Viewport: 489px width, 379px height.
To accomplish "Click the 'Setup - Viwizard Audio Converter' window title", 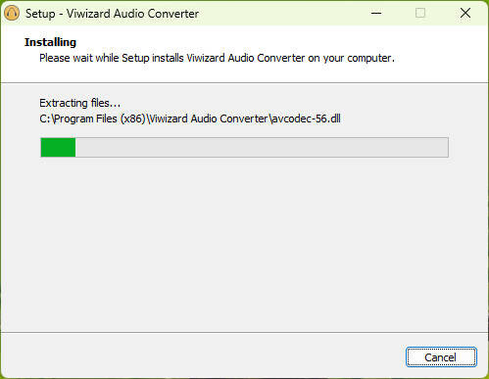I will click(112, 14).
